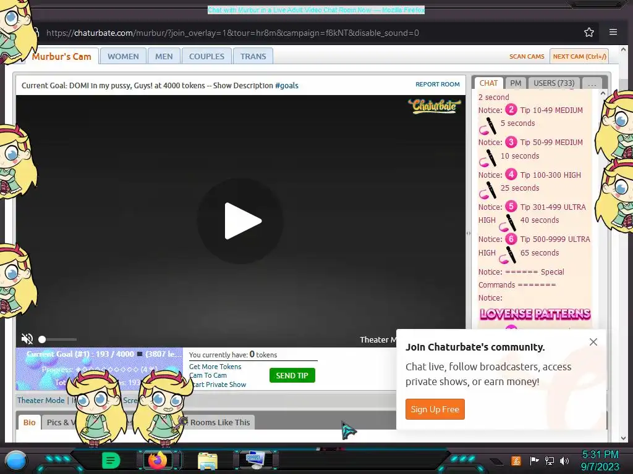633x474 pixels.
Task: Click the SCAN CAMS link
Action: pos(527,56)
